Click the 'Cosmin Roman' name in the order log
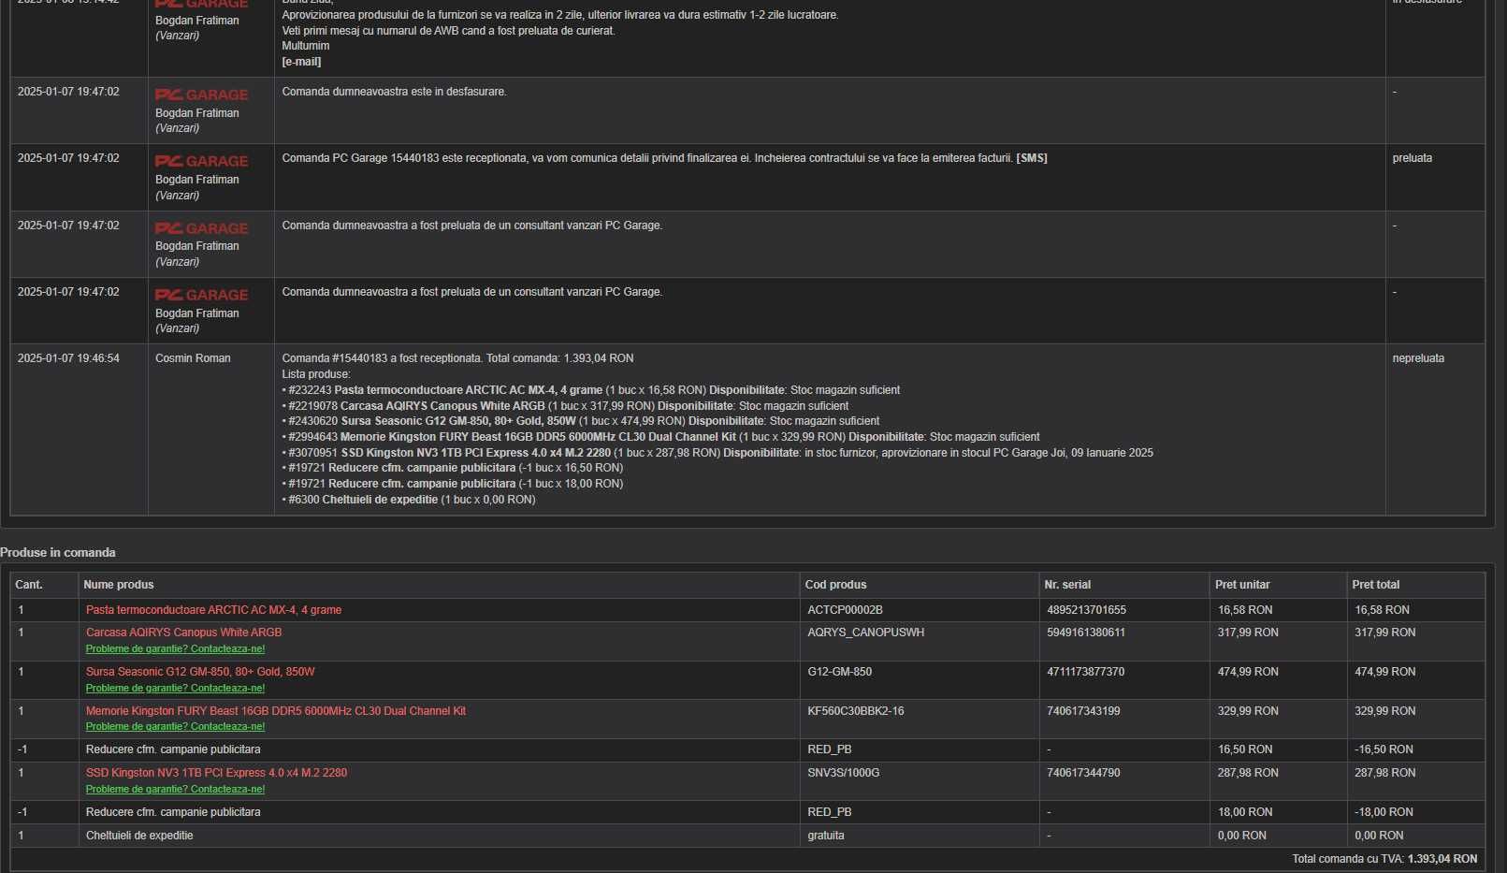 pyautogui.click(x=193, y=358)
